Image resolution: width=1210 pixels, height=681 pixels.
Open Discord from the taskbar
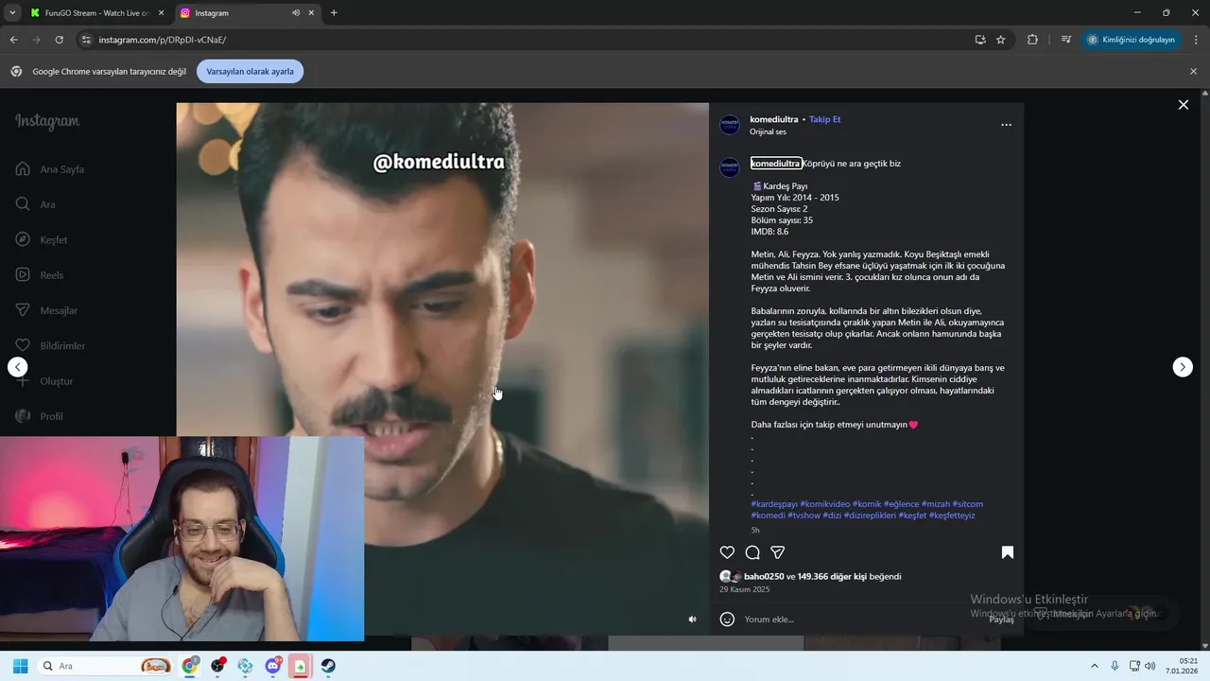pos(273,666)
